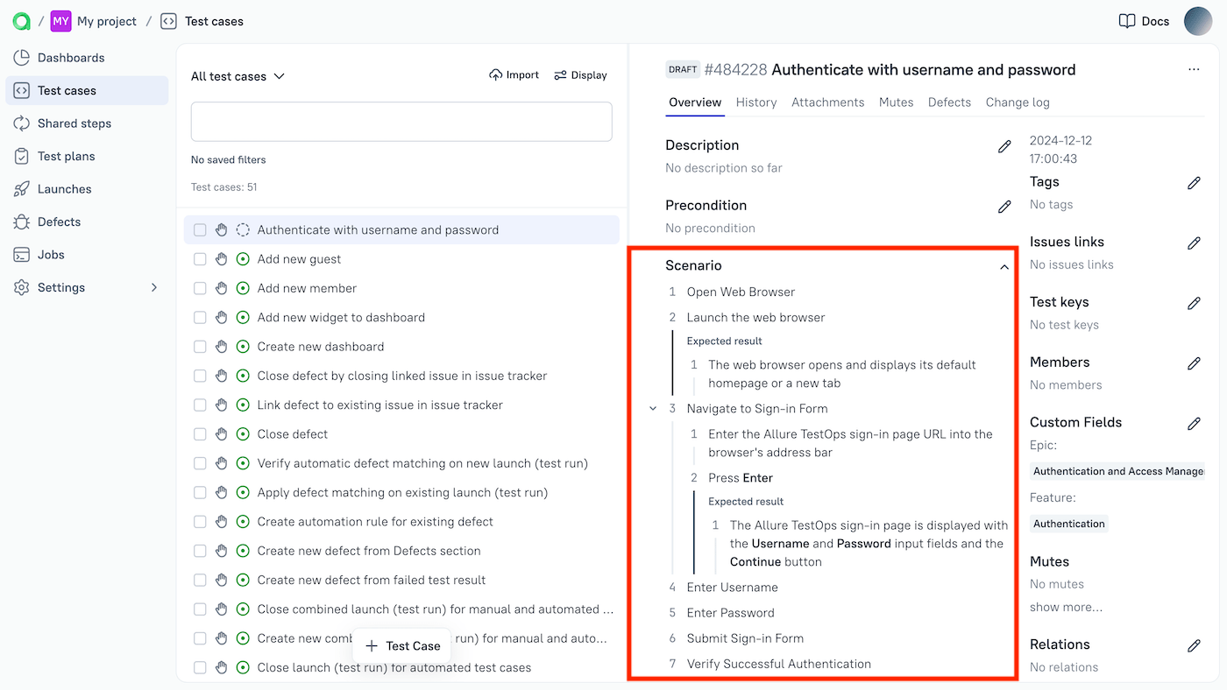This screenshot has height=690, width=1227.
Task: Expand the Settings sidebar submenu
Action: click(x=155, y=287)
